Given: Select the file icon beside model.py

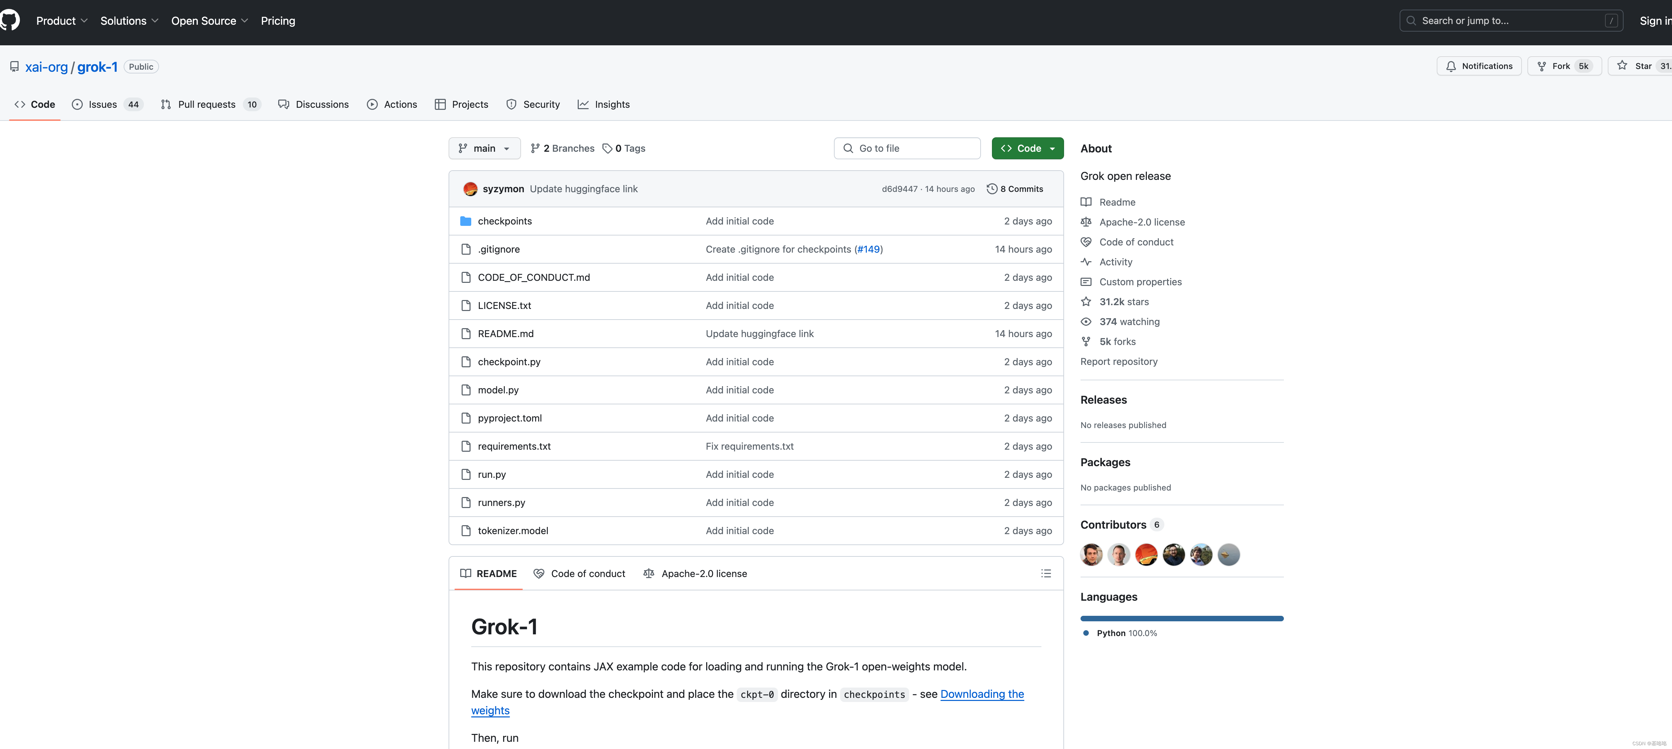Looking at the screenshot, I should pyautogui.click(x=465, y=390).
